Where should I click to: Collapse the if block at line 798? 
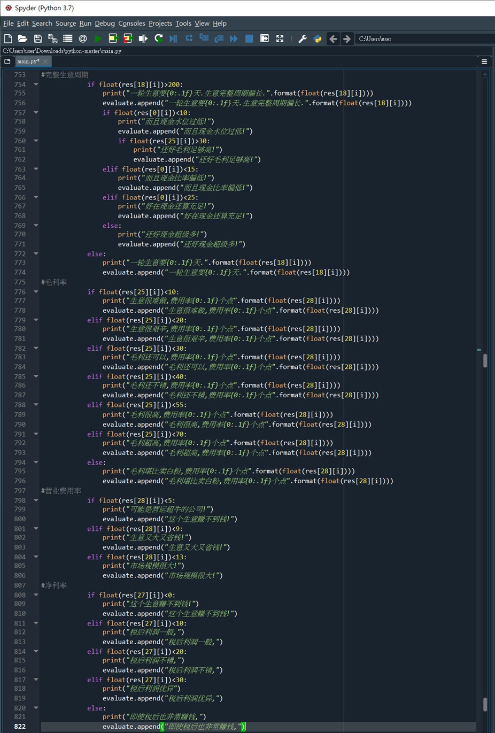[36, 500]
